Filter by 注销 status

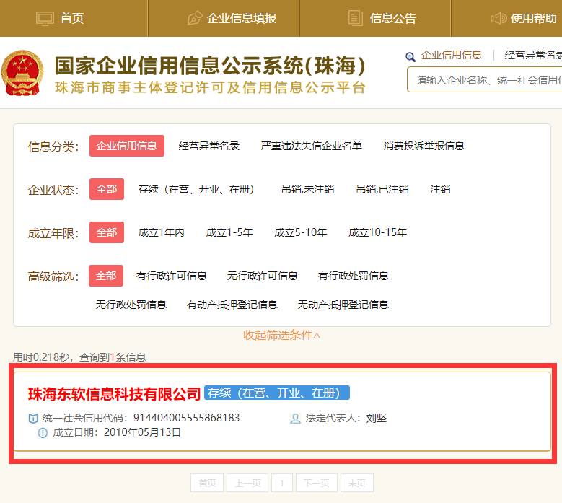point(440,189)
